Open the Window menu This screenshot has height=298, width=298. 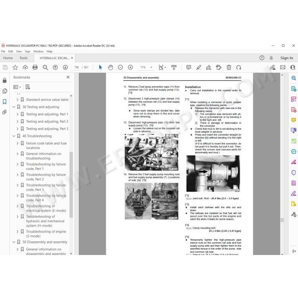click(x=38, y=52)
